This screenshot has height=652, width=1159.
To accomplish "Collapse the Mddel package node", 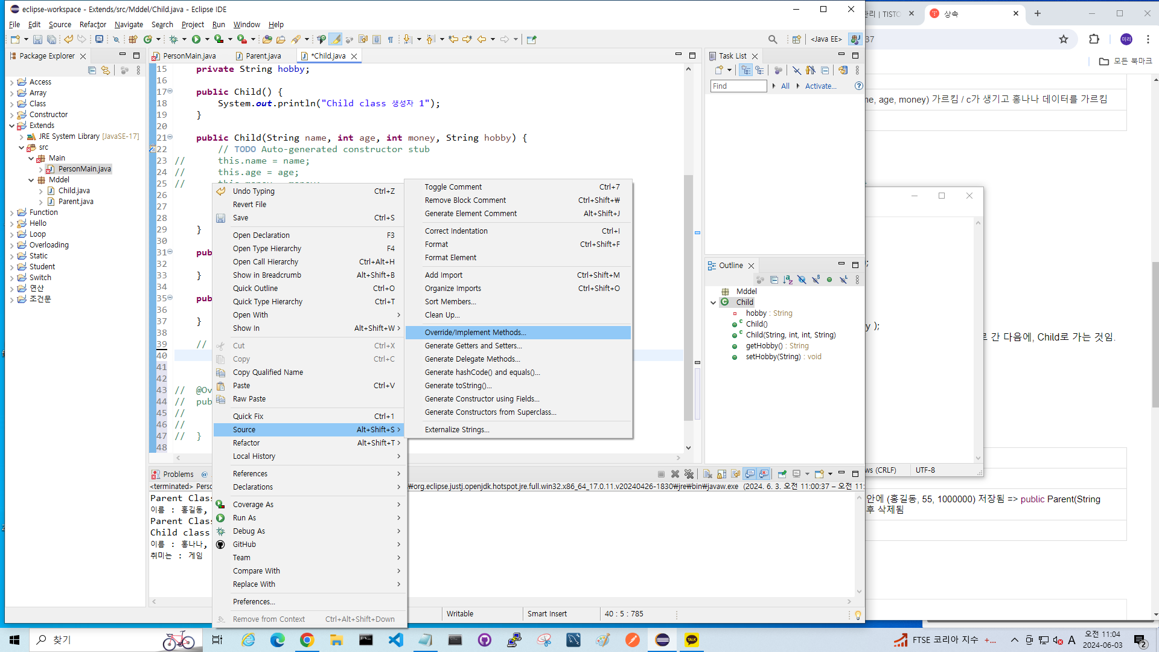I will tap(31, 180).
